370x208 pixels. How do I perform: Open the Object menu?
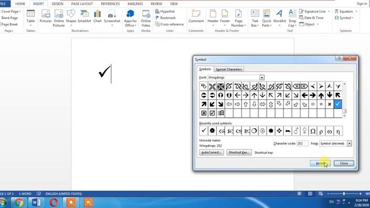[309, 24]
